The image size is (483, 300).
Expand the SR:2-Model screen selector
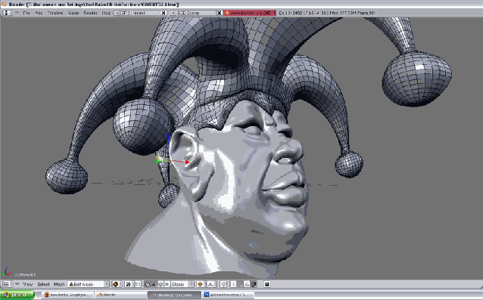[x=117, y=13]
